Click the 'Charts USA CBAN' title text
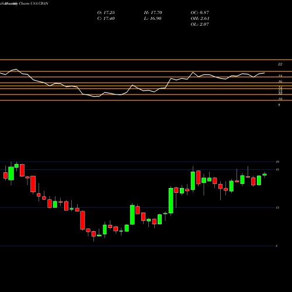 click(33, 4)
